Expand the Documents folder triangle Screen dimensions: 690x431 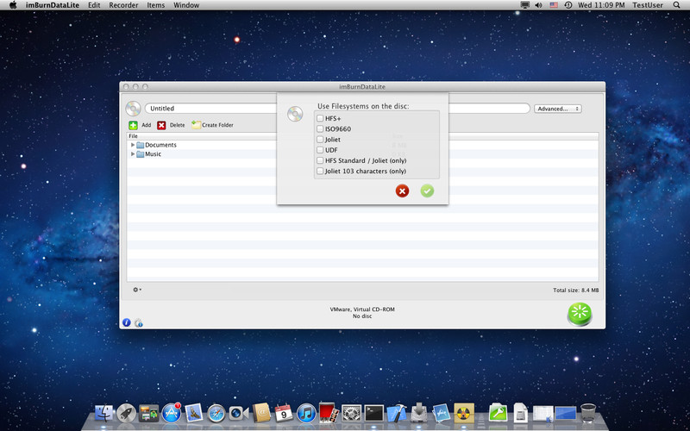[x=133, y=145]
